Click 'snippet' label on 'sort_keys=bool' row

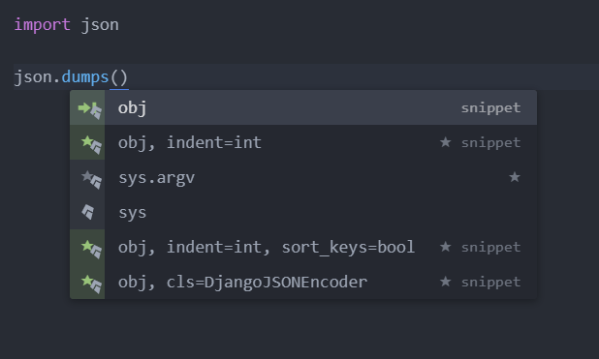490,247
